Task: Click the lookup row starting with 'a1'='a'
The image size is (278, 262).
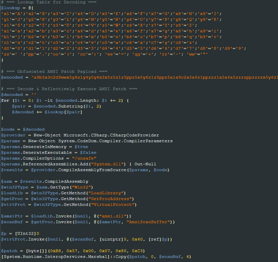Action: (x=111, y=31)
